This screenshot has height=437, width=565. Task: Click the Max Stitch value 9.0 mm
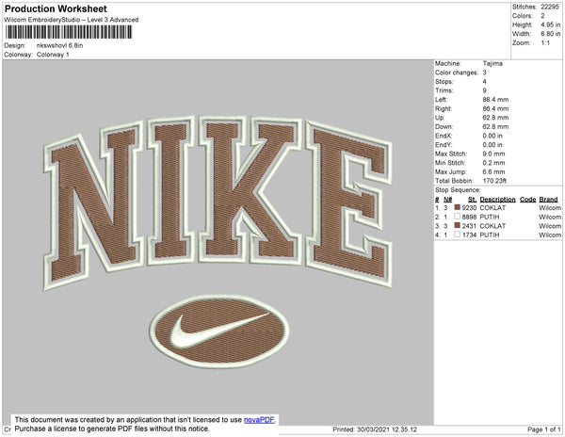(x=493, y=154)
